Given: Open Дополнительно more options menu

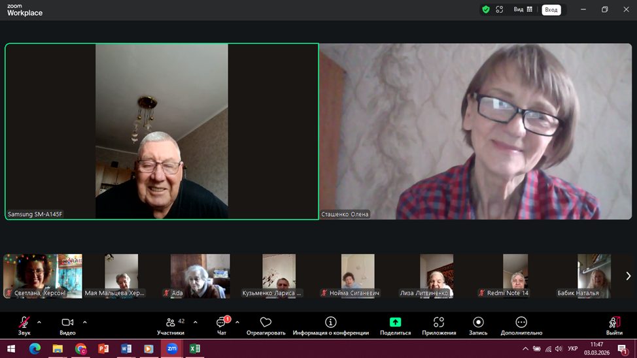Looking at the screenshot, I should pos(521,323).
